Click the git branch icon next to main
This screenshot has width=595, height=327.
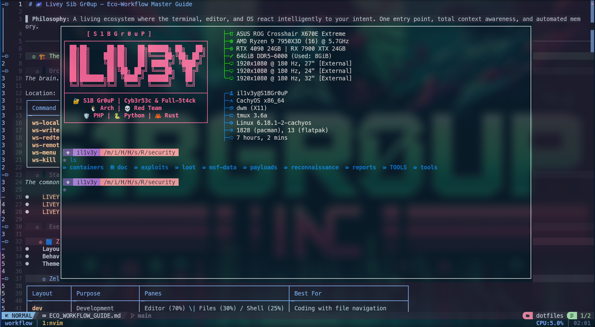tap(132, 316)
